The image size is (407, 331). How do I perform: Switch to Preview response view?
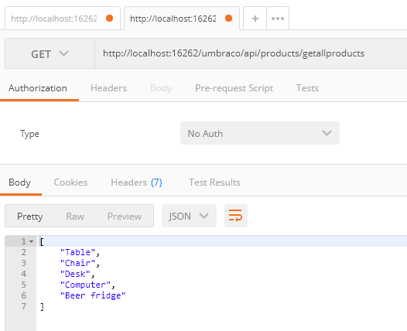coord(125,216)
